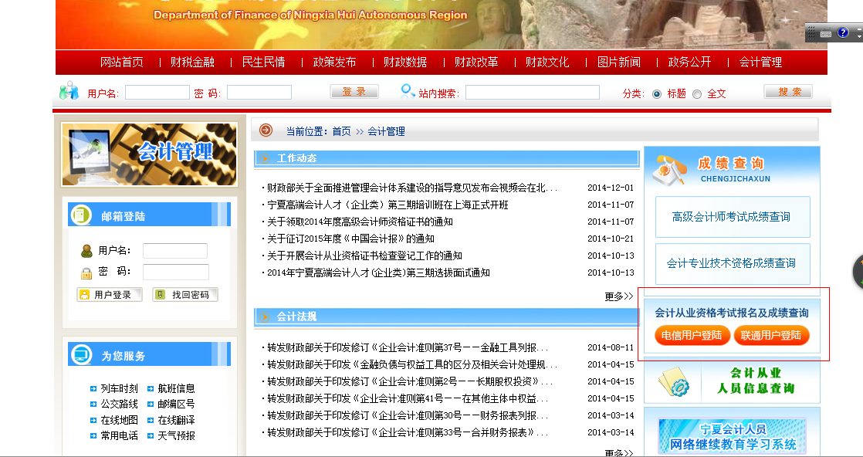
Task: Open 关于开展会计从业资格证书检查登记工作的通知
Action: pos(364,256)
